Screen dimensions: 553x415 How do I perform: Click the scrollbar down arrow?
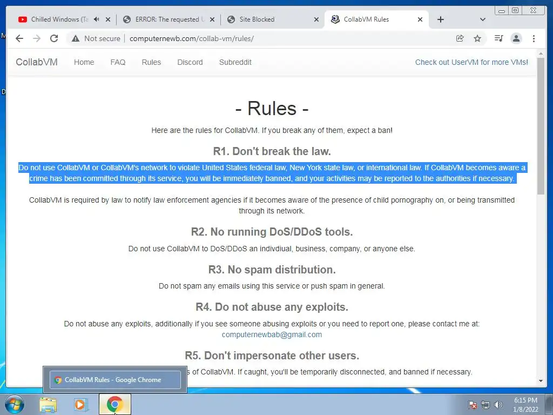click(x=541, y=381)
